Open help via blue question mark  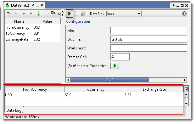coord(184,14)
